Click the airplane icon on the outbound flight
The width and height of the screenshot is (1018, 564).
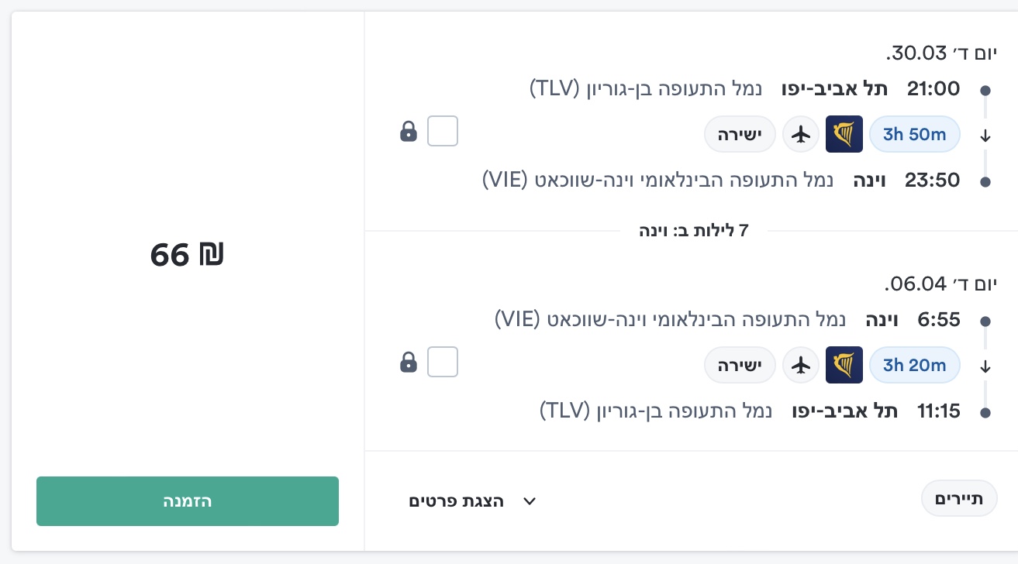801,134
